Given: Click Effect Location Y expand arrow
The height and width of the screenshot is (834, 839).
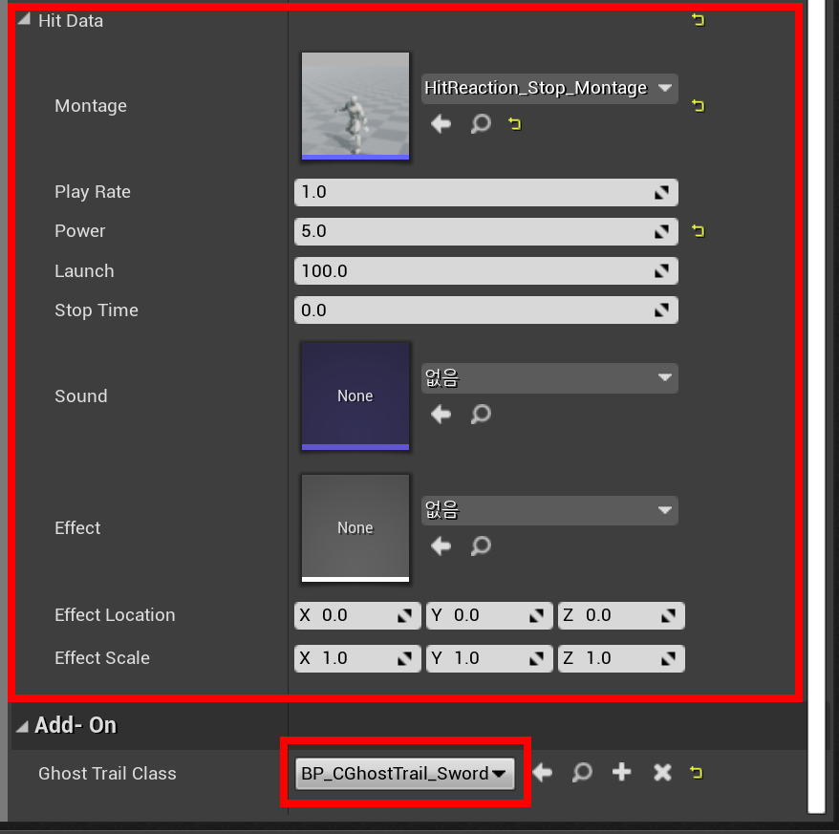Looking at the screenshot, I should (x=537, y=616).
